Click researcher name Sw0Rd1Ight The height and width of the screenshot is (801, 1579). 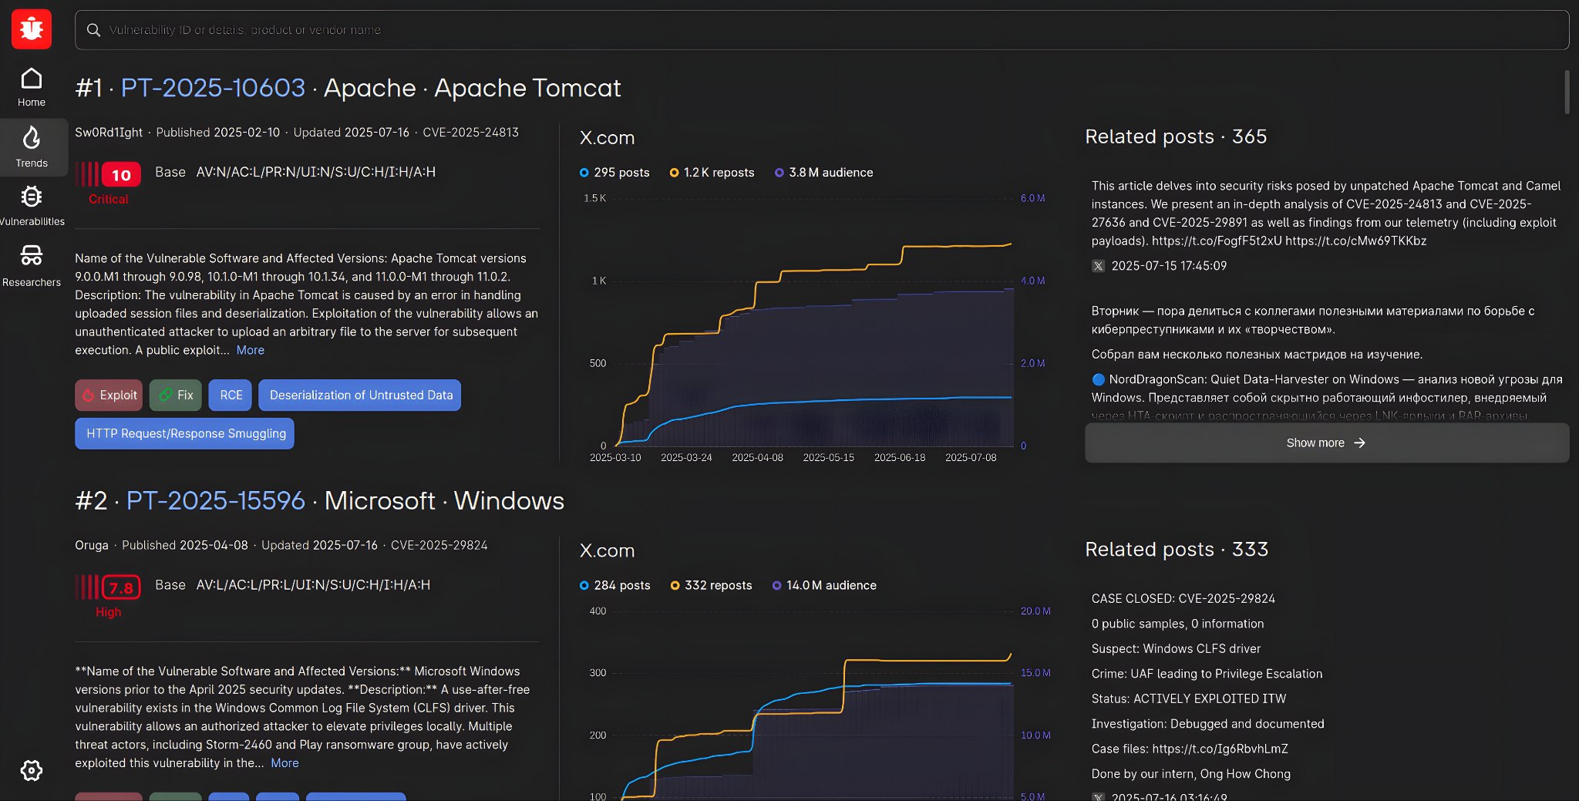point(109,133)
